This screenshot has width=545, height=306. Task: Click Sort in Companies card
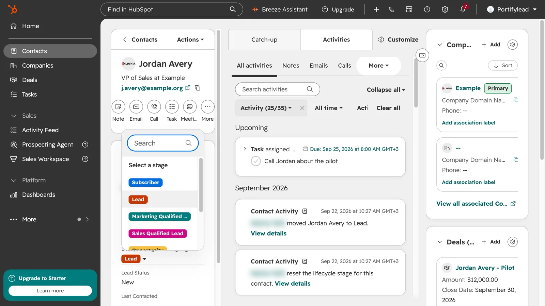503,66
